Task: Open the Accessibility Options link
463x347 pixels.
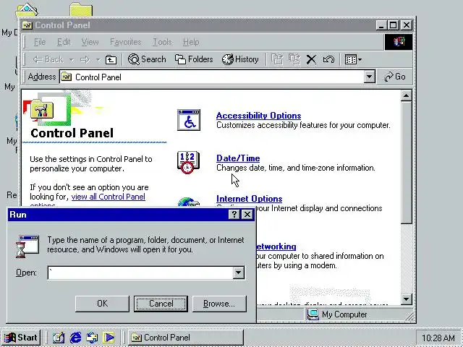Action: (259, 116)
